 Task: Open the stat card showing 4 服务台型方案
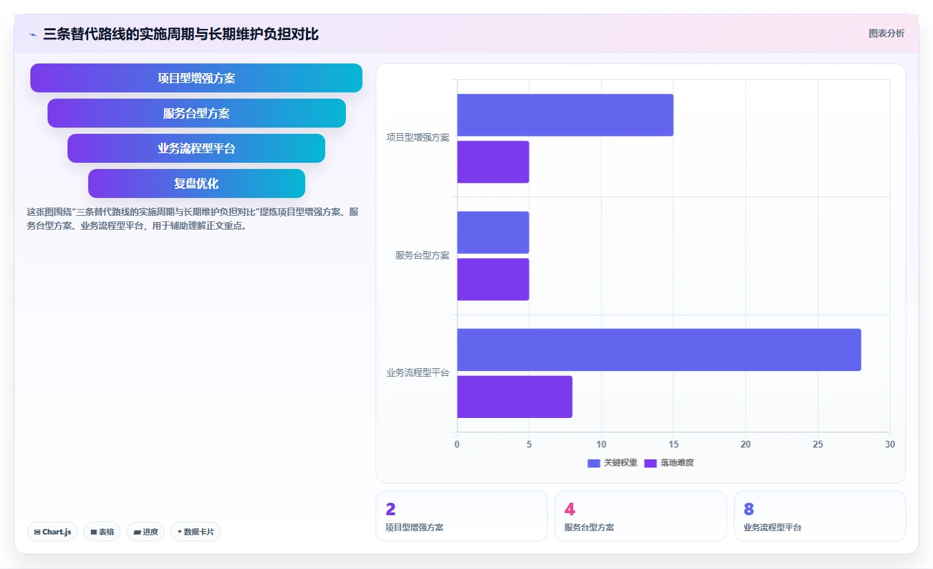coord(641,516)
